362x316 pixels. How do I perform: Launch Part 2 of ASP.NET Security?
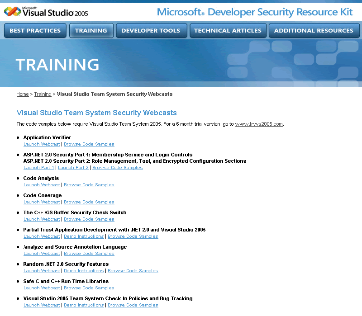pos(73,168)
